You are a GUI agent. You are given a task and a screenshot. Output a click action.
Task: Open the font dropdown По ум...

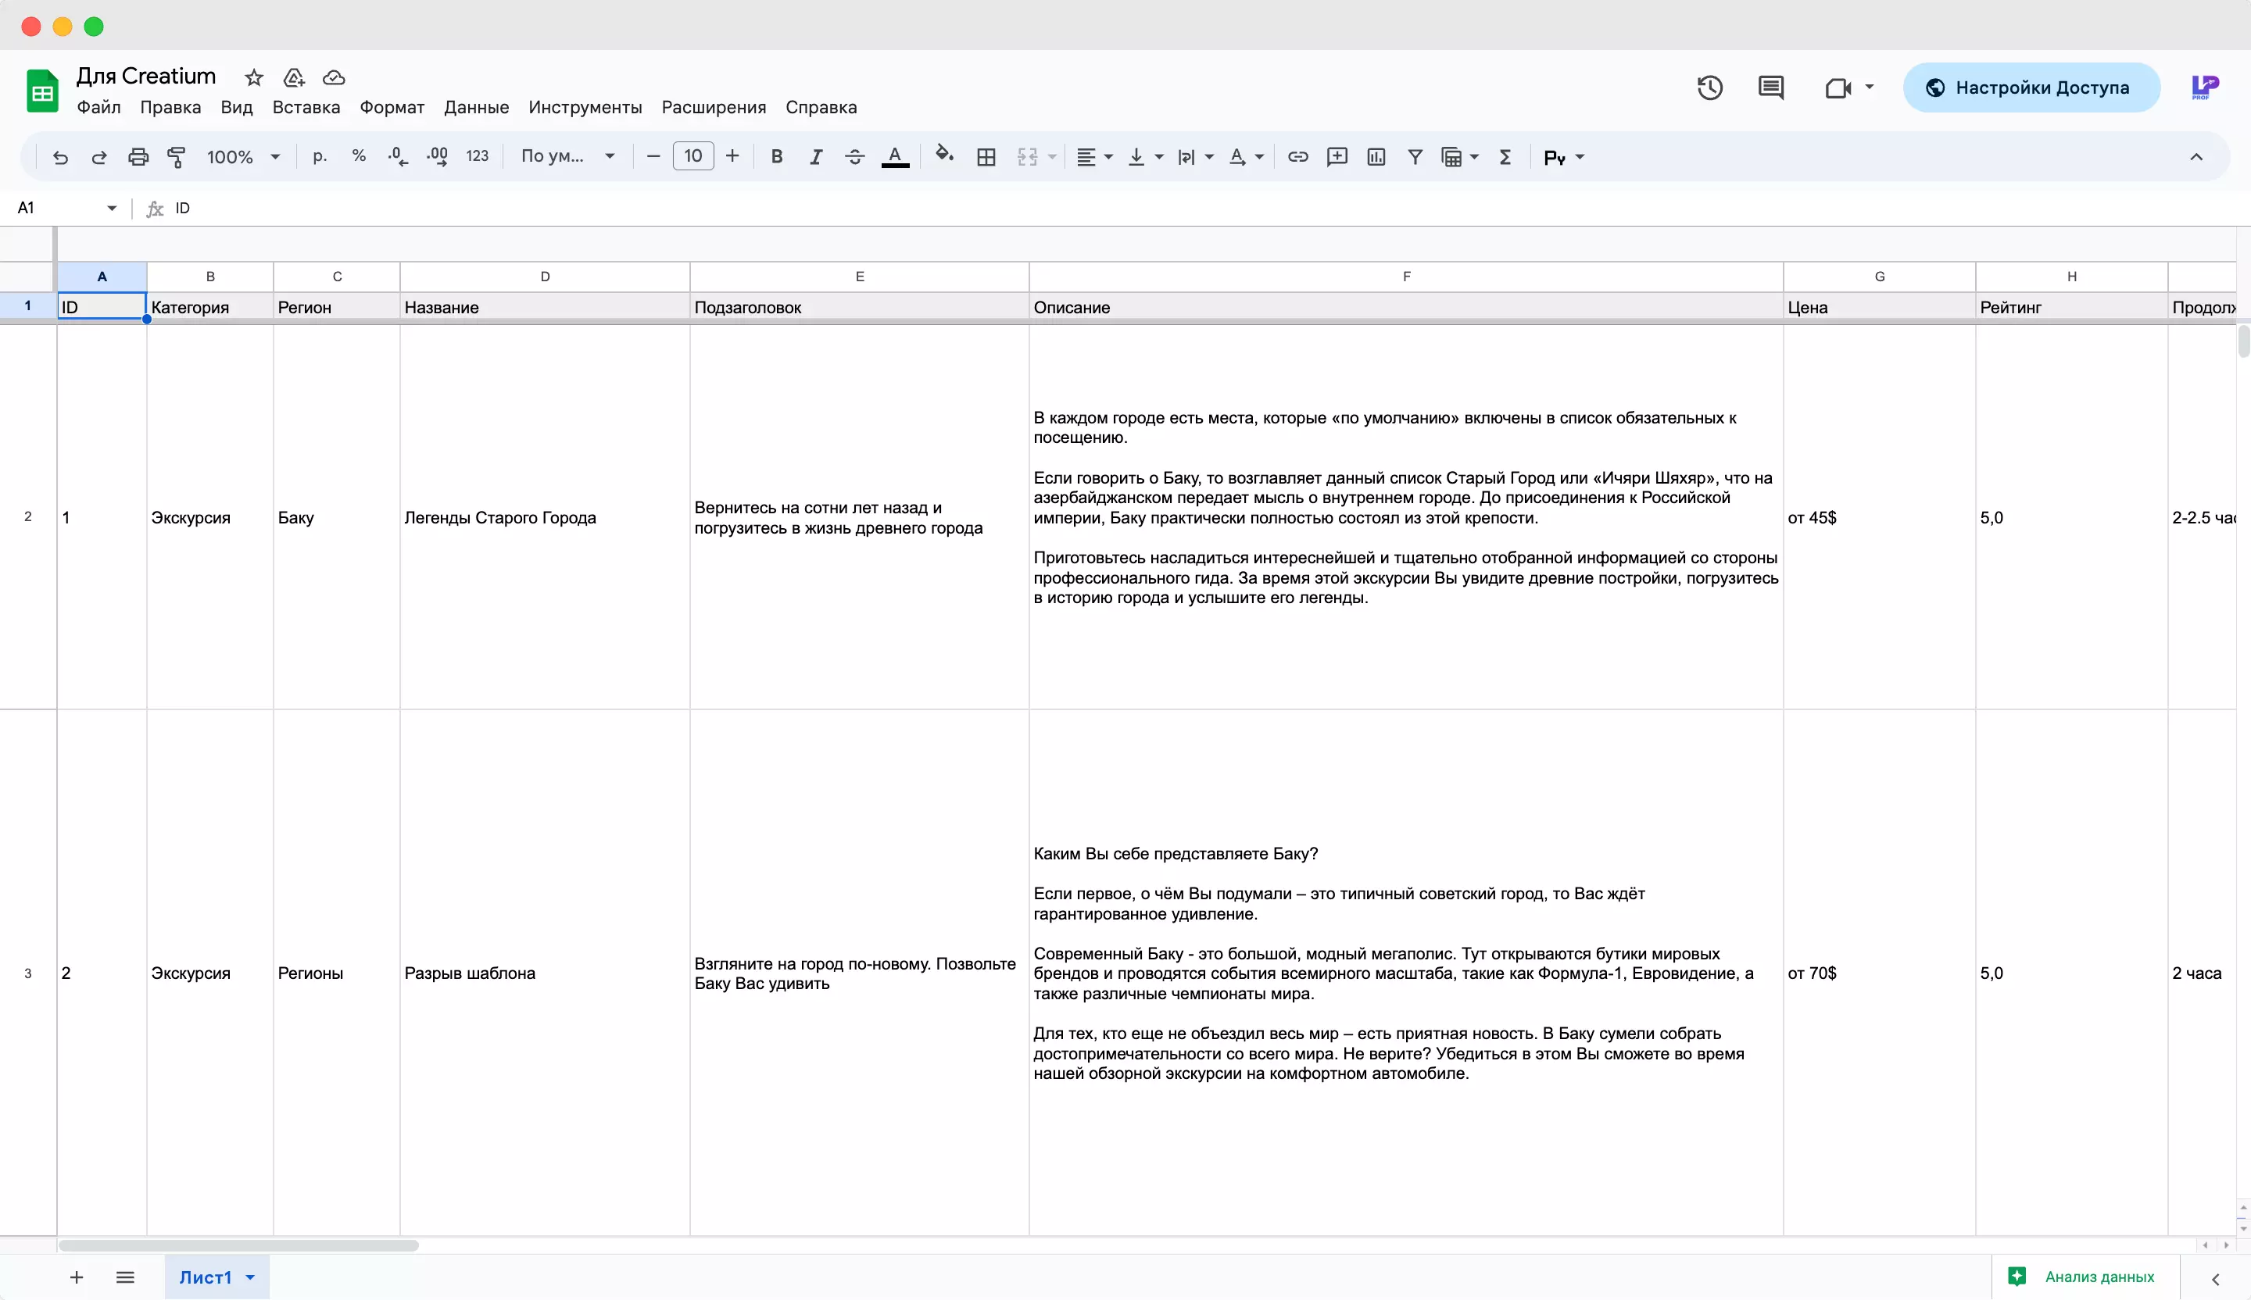coord(568,156)
